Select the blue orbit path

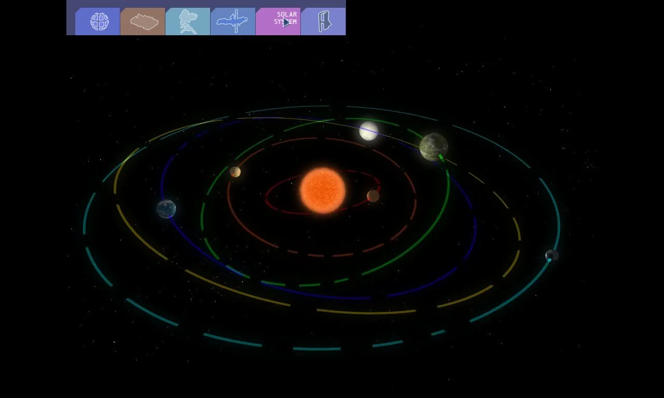(322, 297)
